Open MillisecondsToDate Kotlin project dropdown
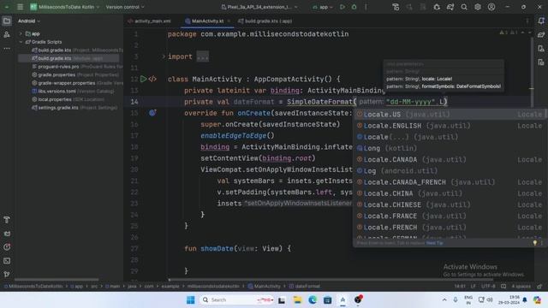 pyautogui.click(x=65, y=7)
